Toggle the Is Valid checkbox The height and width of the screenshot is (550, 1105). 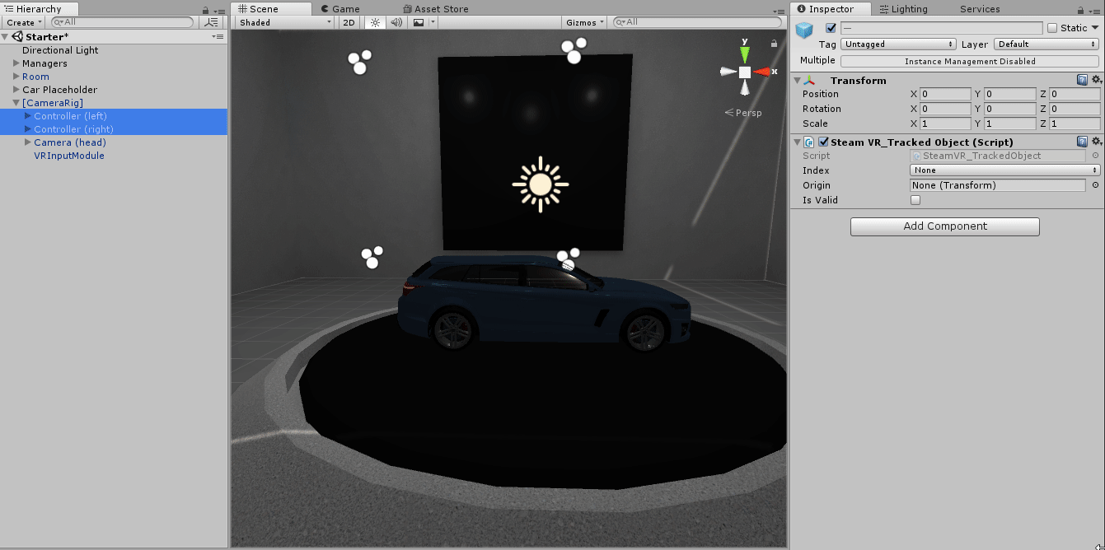(915, 200)
